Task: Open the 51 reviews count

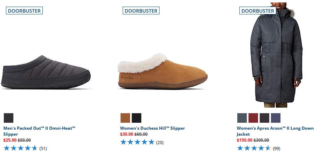Action: click(43, 149)
